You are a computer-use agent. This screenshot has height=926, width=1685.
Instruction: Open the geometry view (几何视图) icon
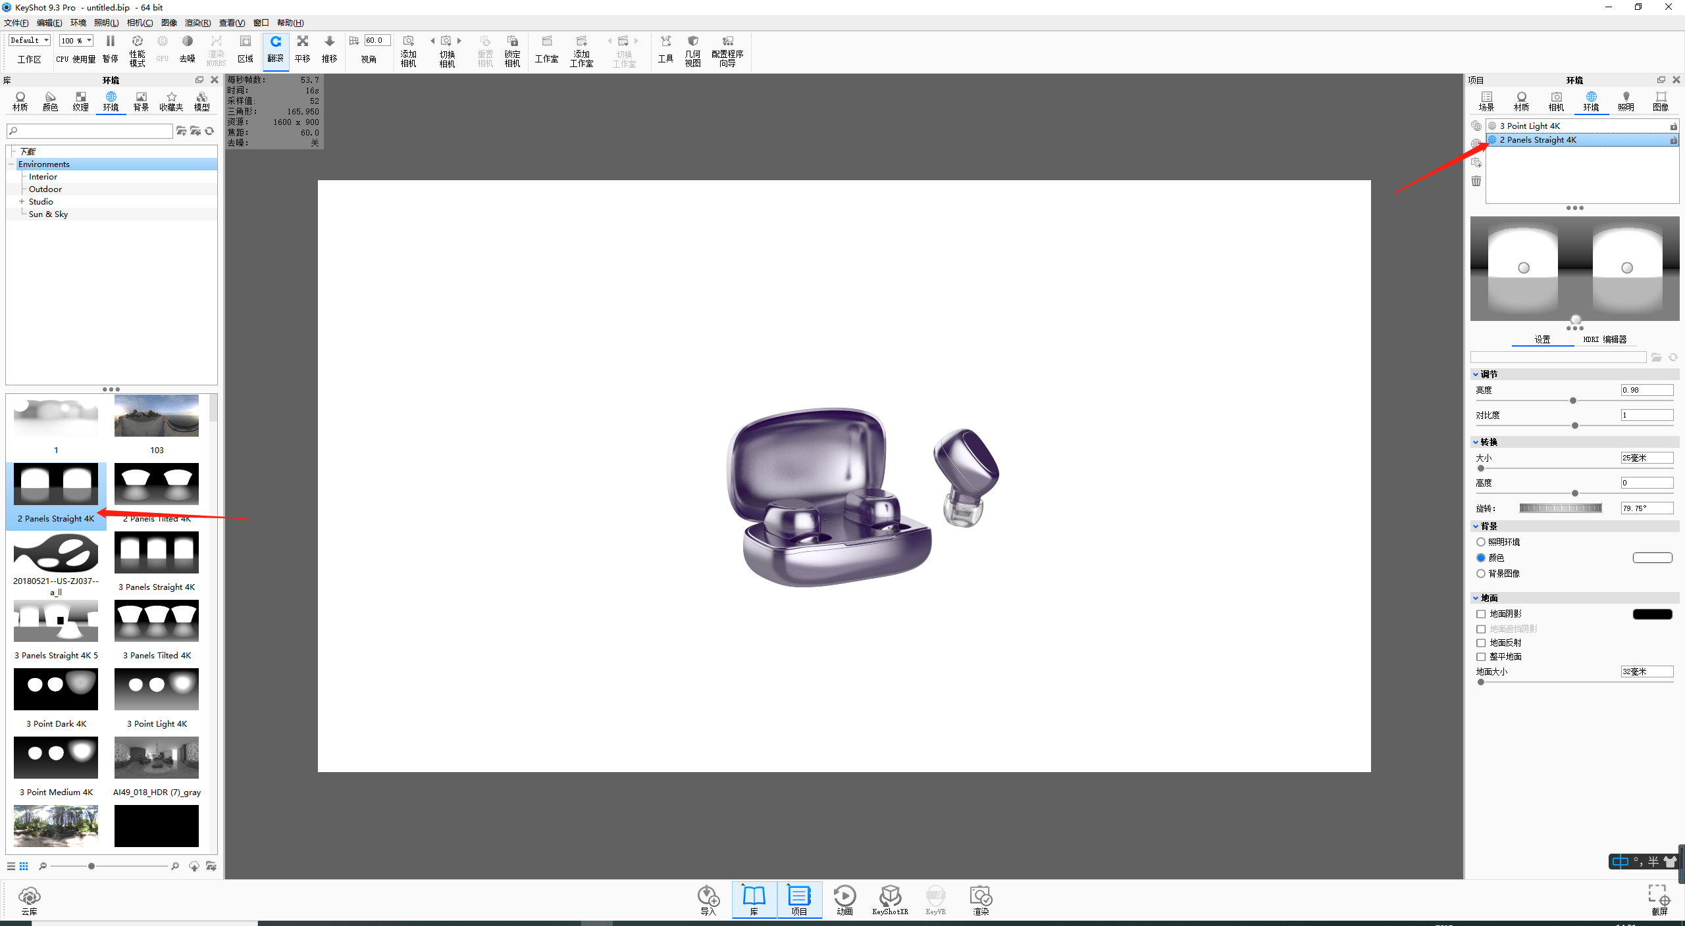[692, 51]
